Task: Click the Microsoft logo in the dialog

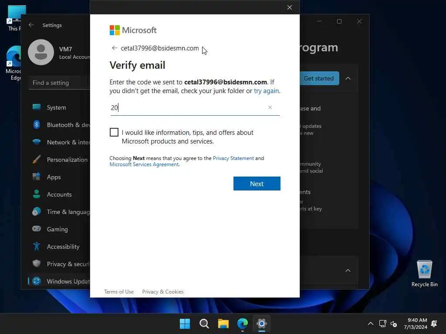Action: click(133, 30)
